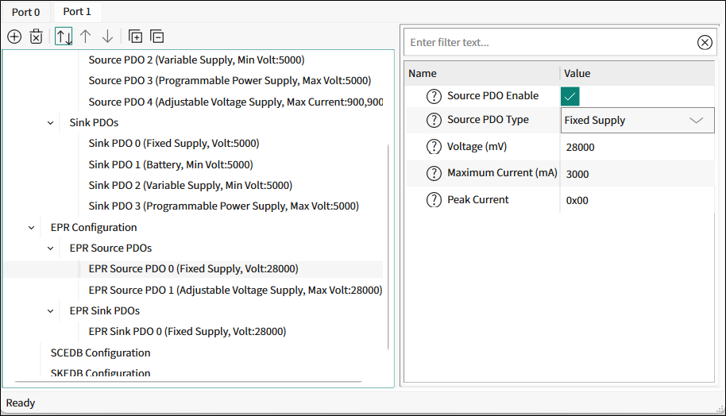Screen dimensions: 726x416
Task: Select EPR Source PDO 1 Adjustable Voltage Supply
Action: pyautogui.click(x=235, y=291)
